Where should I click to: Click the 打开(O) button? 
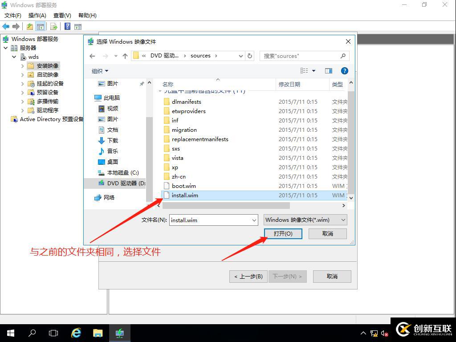click(x=283, y=233)
